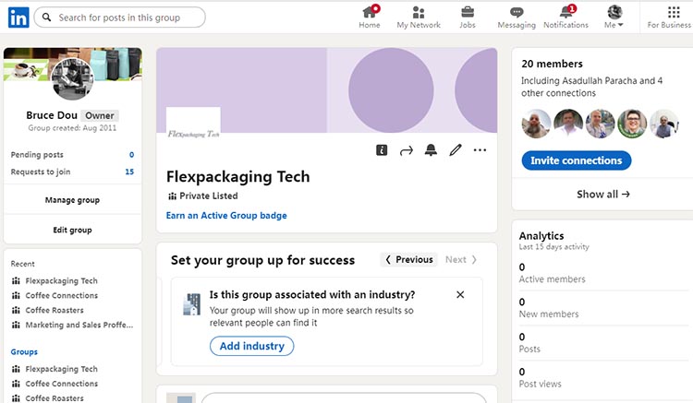693x403 pixels.
Task: View Notifications bell
Action: click(x=565, y=18)
